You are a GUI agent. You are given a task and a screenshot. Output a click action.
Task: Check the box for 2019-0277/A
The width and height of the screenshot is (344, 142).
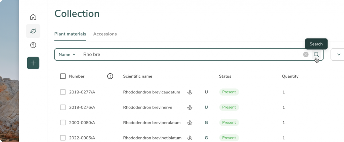click(63, 92)
